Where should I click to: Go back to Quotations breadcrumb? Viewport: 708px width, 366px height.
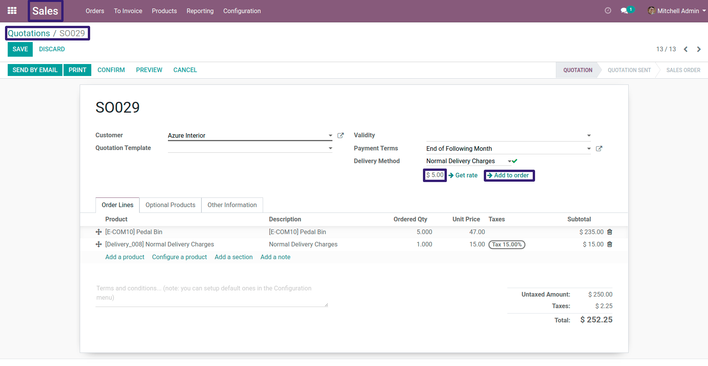tap(29, 33)
